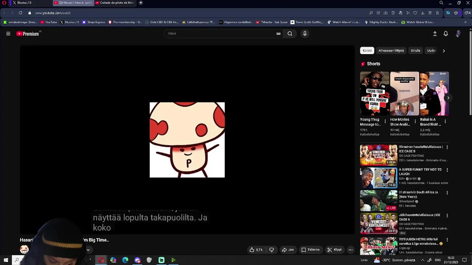Image resolution: width=472 pixels, height=265 pixels.
Task: Open options menu for How Movies Show Arabia short
Action: click(415, 121)
